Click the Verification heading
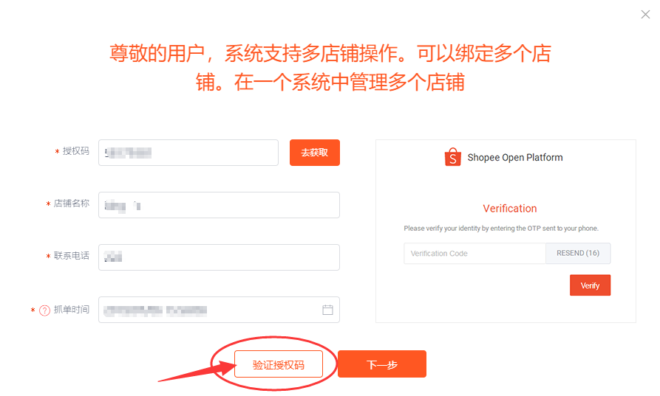The height and width of the screenshot is (396, 660). click(510, 208)
